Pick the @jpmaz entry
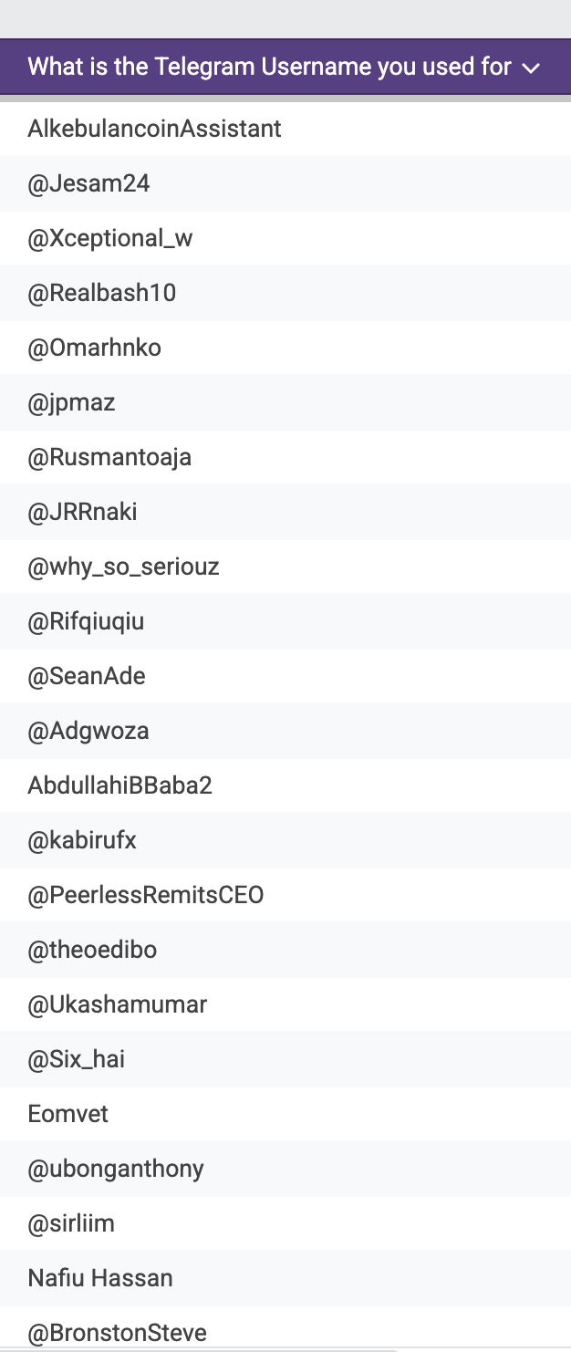 (285, 402)
